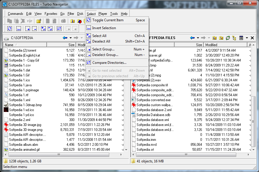The height and width of the screenshot is (172, 259).
Task: Choose Deselect All in the Select menu
Action: pos(117,41)
